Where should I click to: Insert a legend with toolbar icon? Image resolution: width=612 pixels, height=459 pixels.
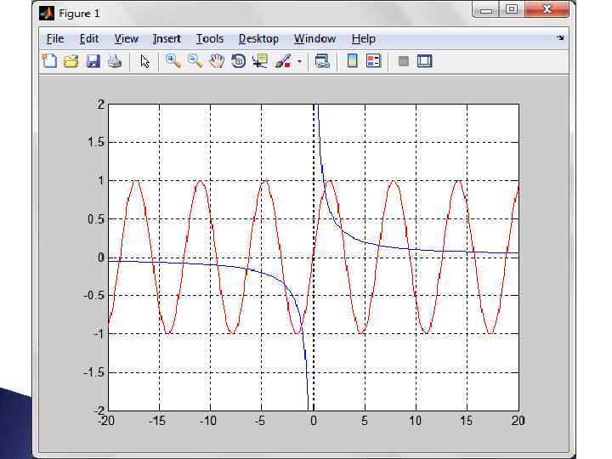tap(373, 61)
